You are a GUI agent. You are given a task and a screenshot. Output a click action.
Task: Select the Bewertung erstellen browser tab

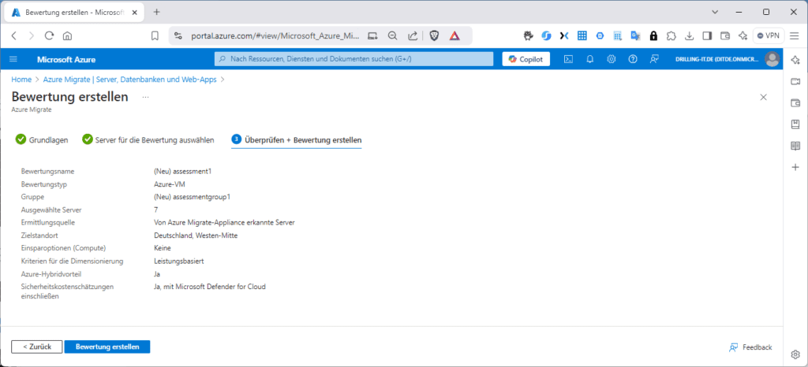[x=73, y=12]
